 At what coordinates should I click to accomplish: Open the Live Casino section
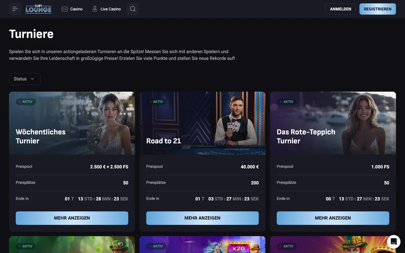[106, 9]
